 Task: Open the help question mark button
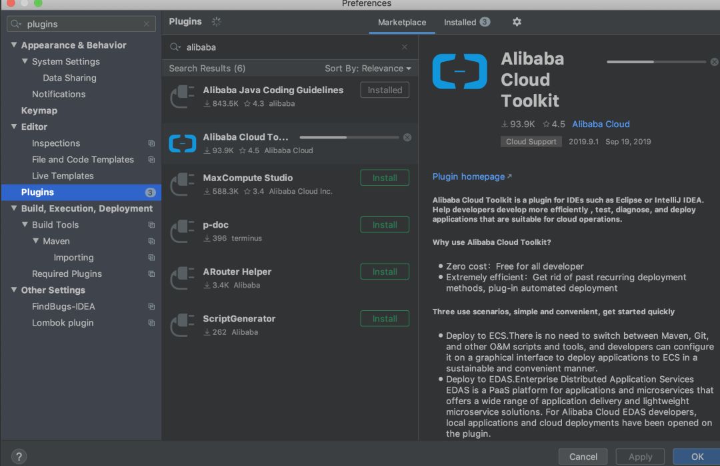19,457
